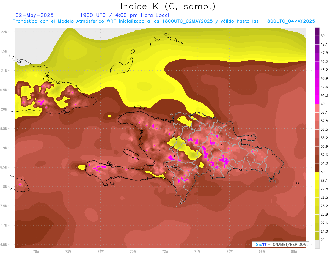Click the latitude label "22N"
This screenshot has height=255, width=330.
point(4,32)
